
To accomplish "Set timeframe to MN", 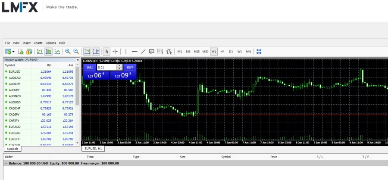I will click(x=248, y=52).
